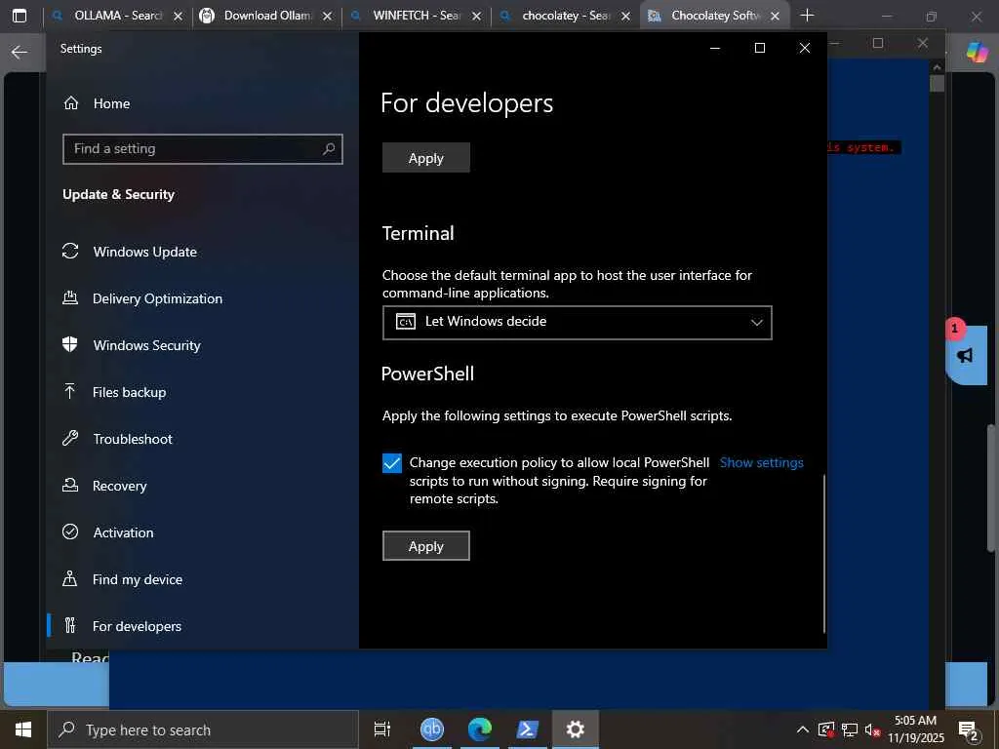This screenshot has height=749, width=999.
Task: Close the Settings window
Action: coord(805,48)
